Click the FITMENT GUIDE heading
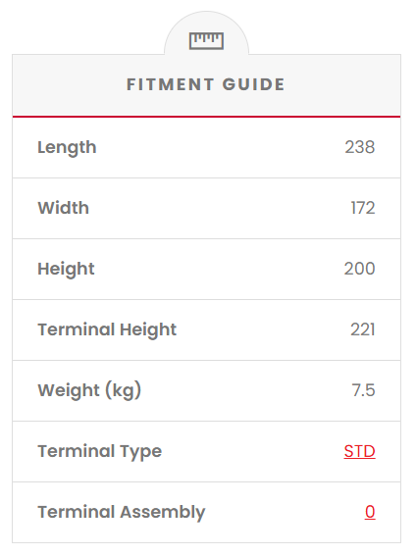The width and height of the screenshot is (416, 555). pos(206,84)
